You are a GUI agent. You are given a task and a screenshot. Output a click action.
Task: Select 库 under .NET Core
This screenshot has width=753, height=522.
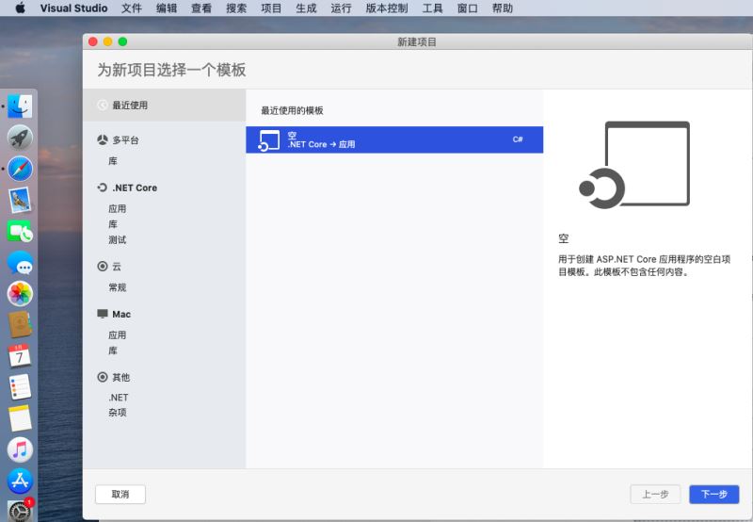coord(113,224)
